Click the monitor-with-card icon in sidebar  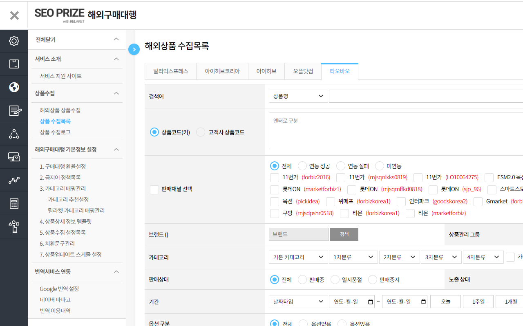[14, 156]
